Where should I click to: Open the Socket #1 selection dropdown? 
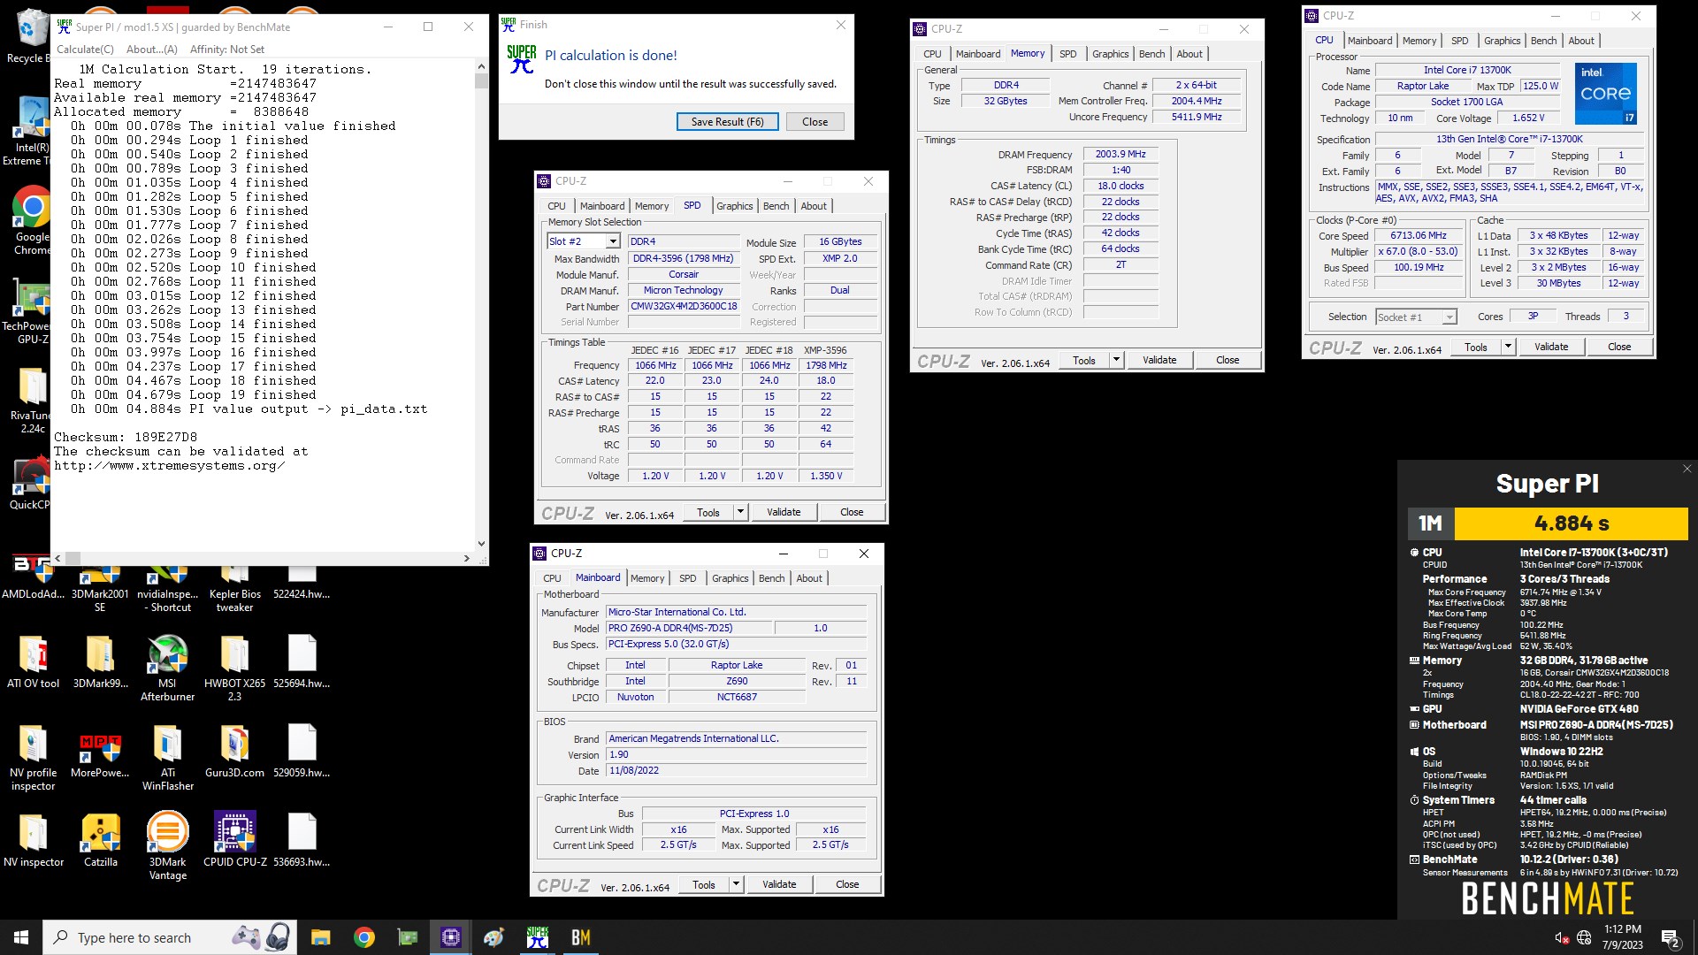click(1416, 317)
